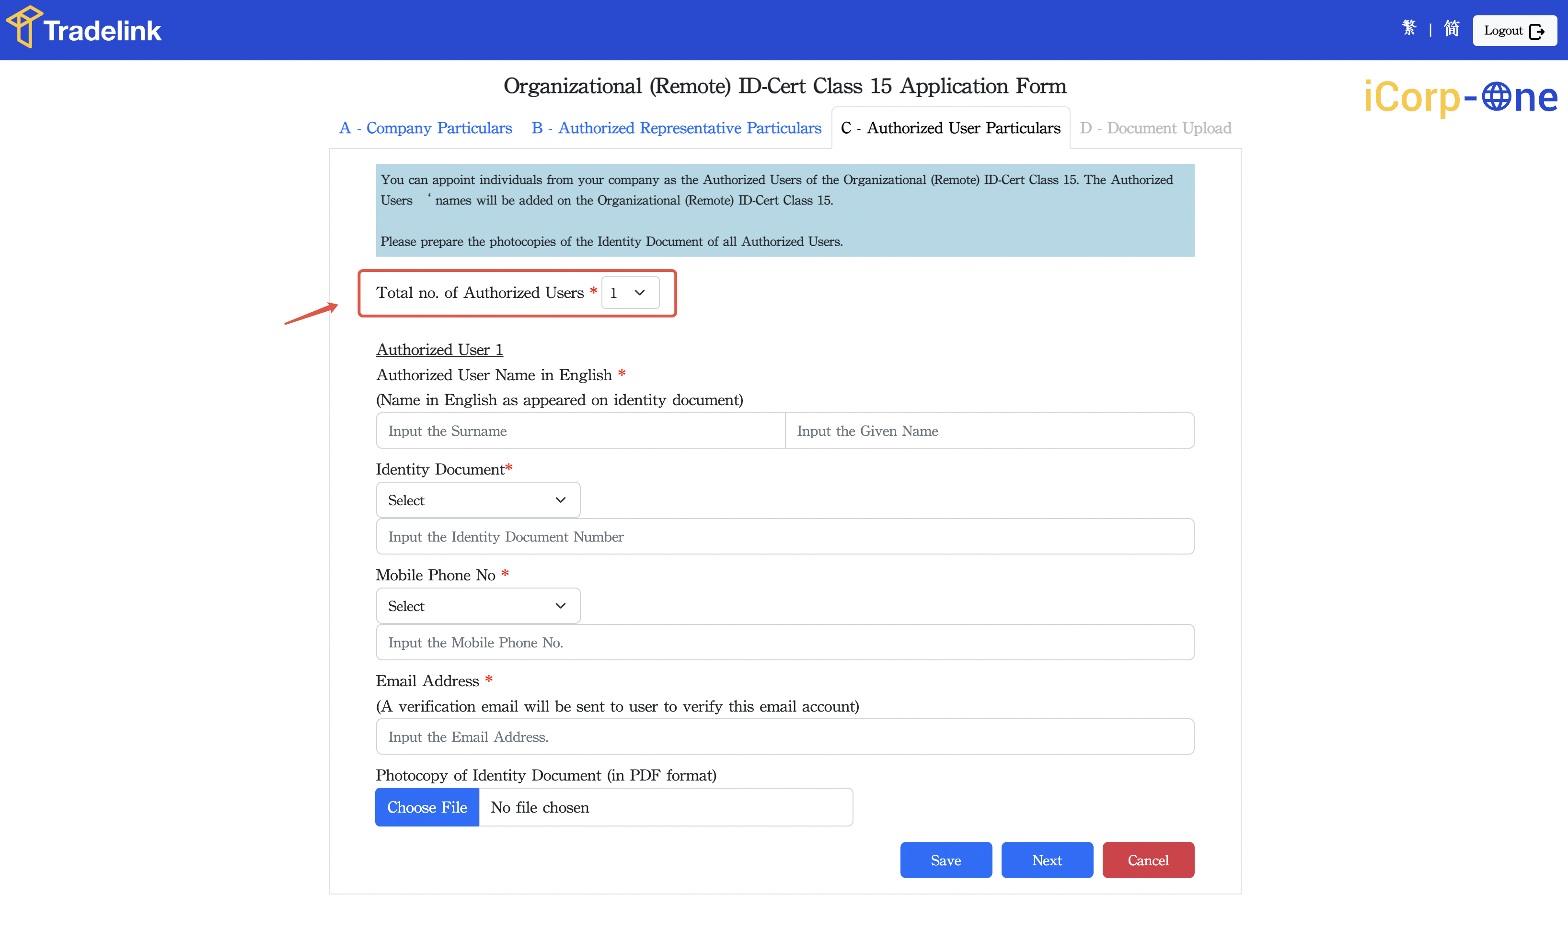This screenshot has width=1568, height=951.
Task: Expand the Identity Document type dropdown
Action: (x=478, y=500)
